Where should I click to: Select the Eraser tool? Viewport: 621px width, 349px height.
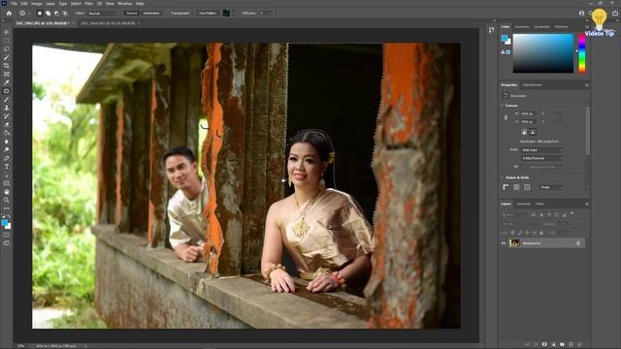pos(7,124)
